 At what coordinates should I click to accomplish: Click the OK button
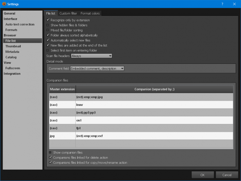pos(203,175)
